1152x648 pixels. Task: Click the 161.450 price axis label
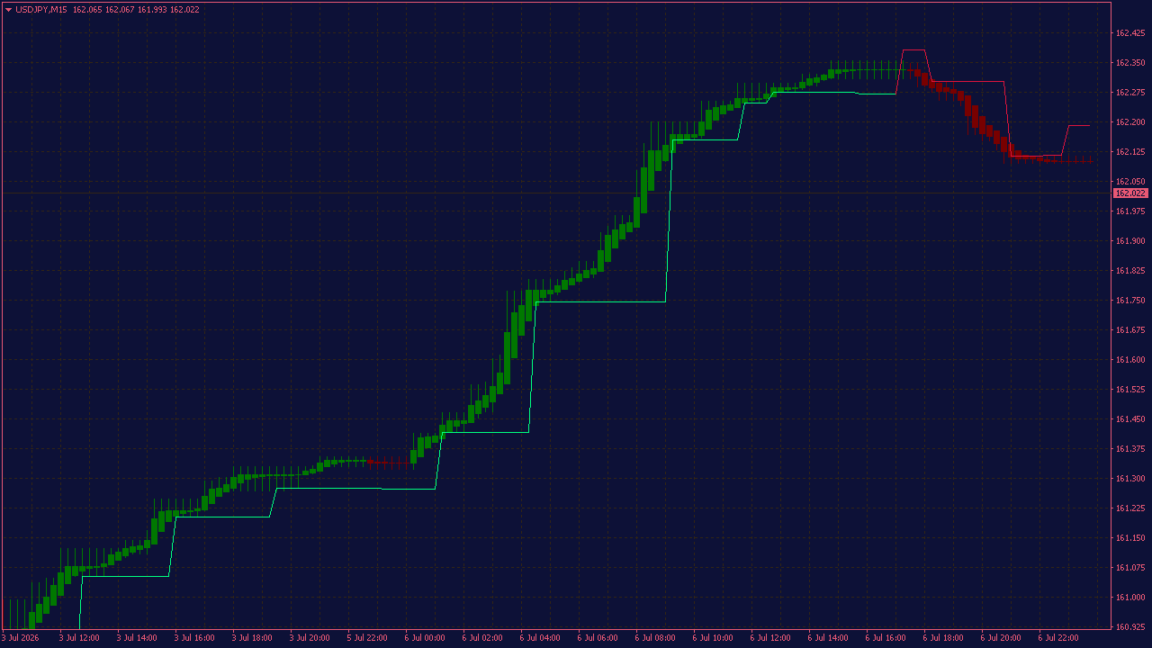1130,419
